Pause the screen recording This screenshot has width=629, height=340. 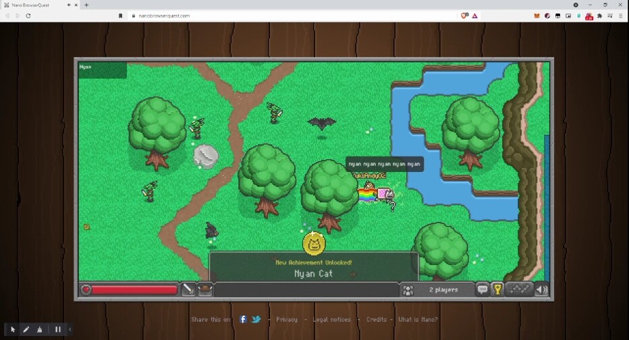[x=58, y=330]
